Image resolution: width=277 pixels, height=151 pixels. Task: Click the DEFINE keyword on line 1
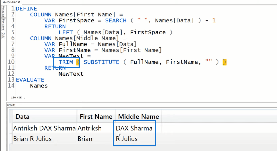(x=27, y=9)
